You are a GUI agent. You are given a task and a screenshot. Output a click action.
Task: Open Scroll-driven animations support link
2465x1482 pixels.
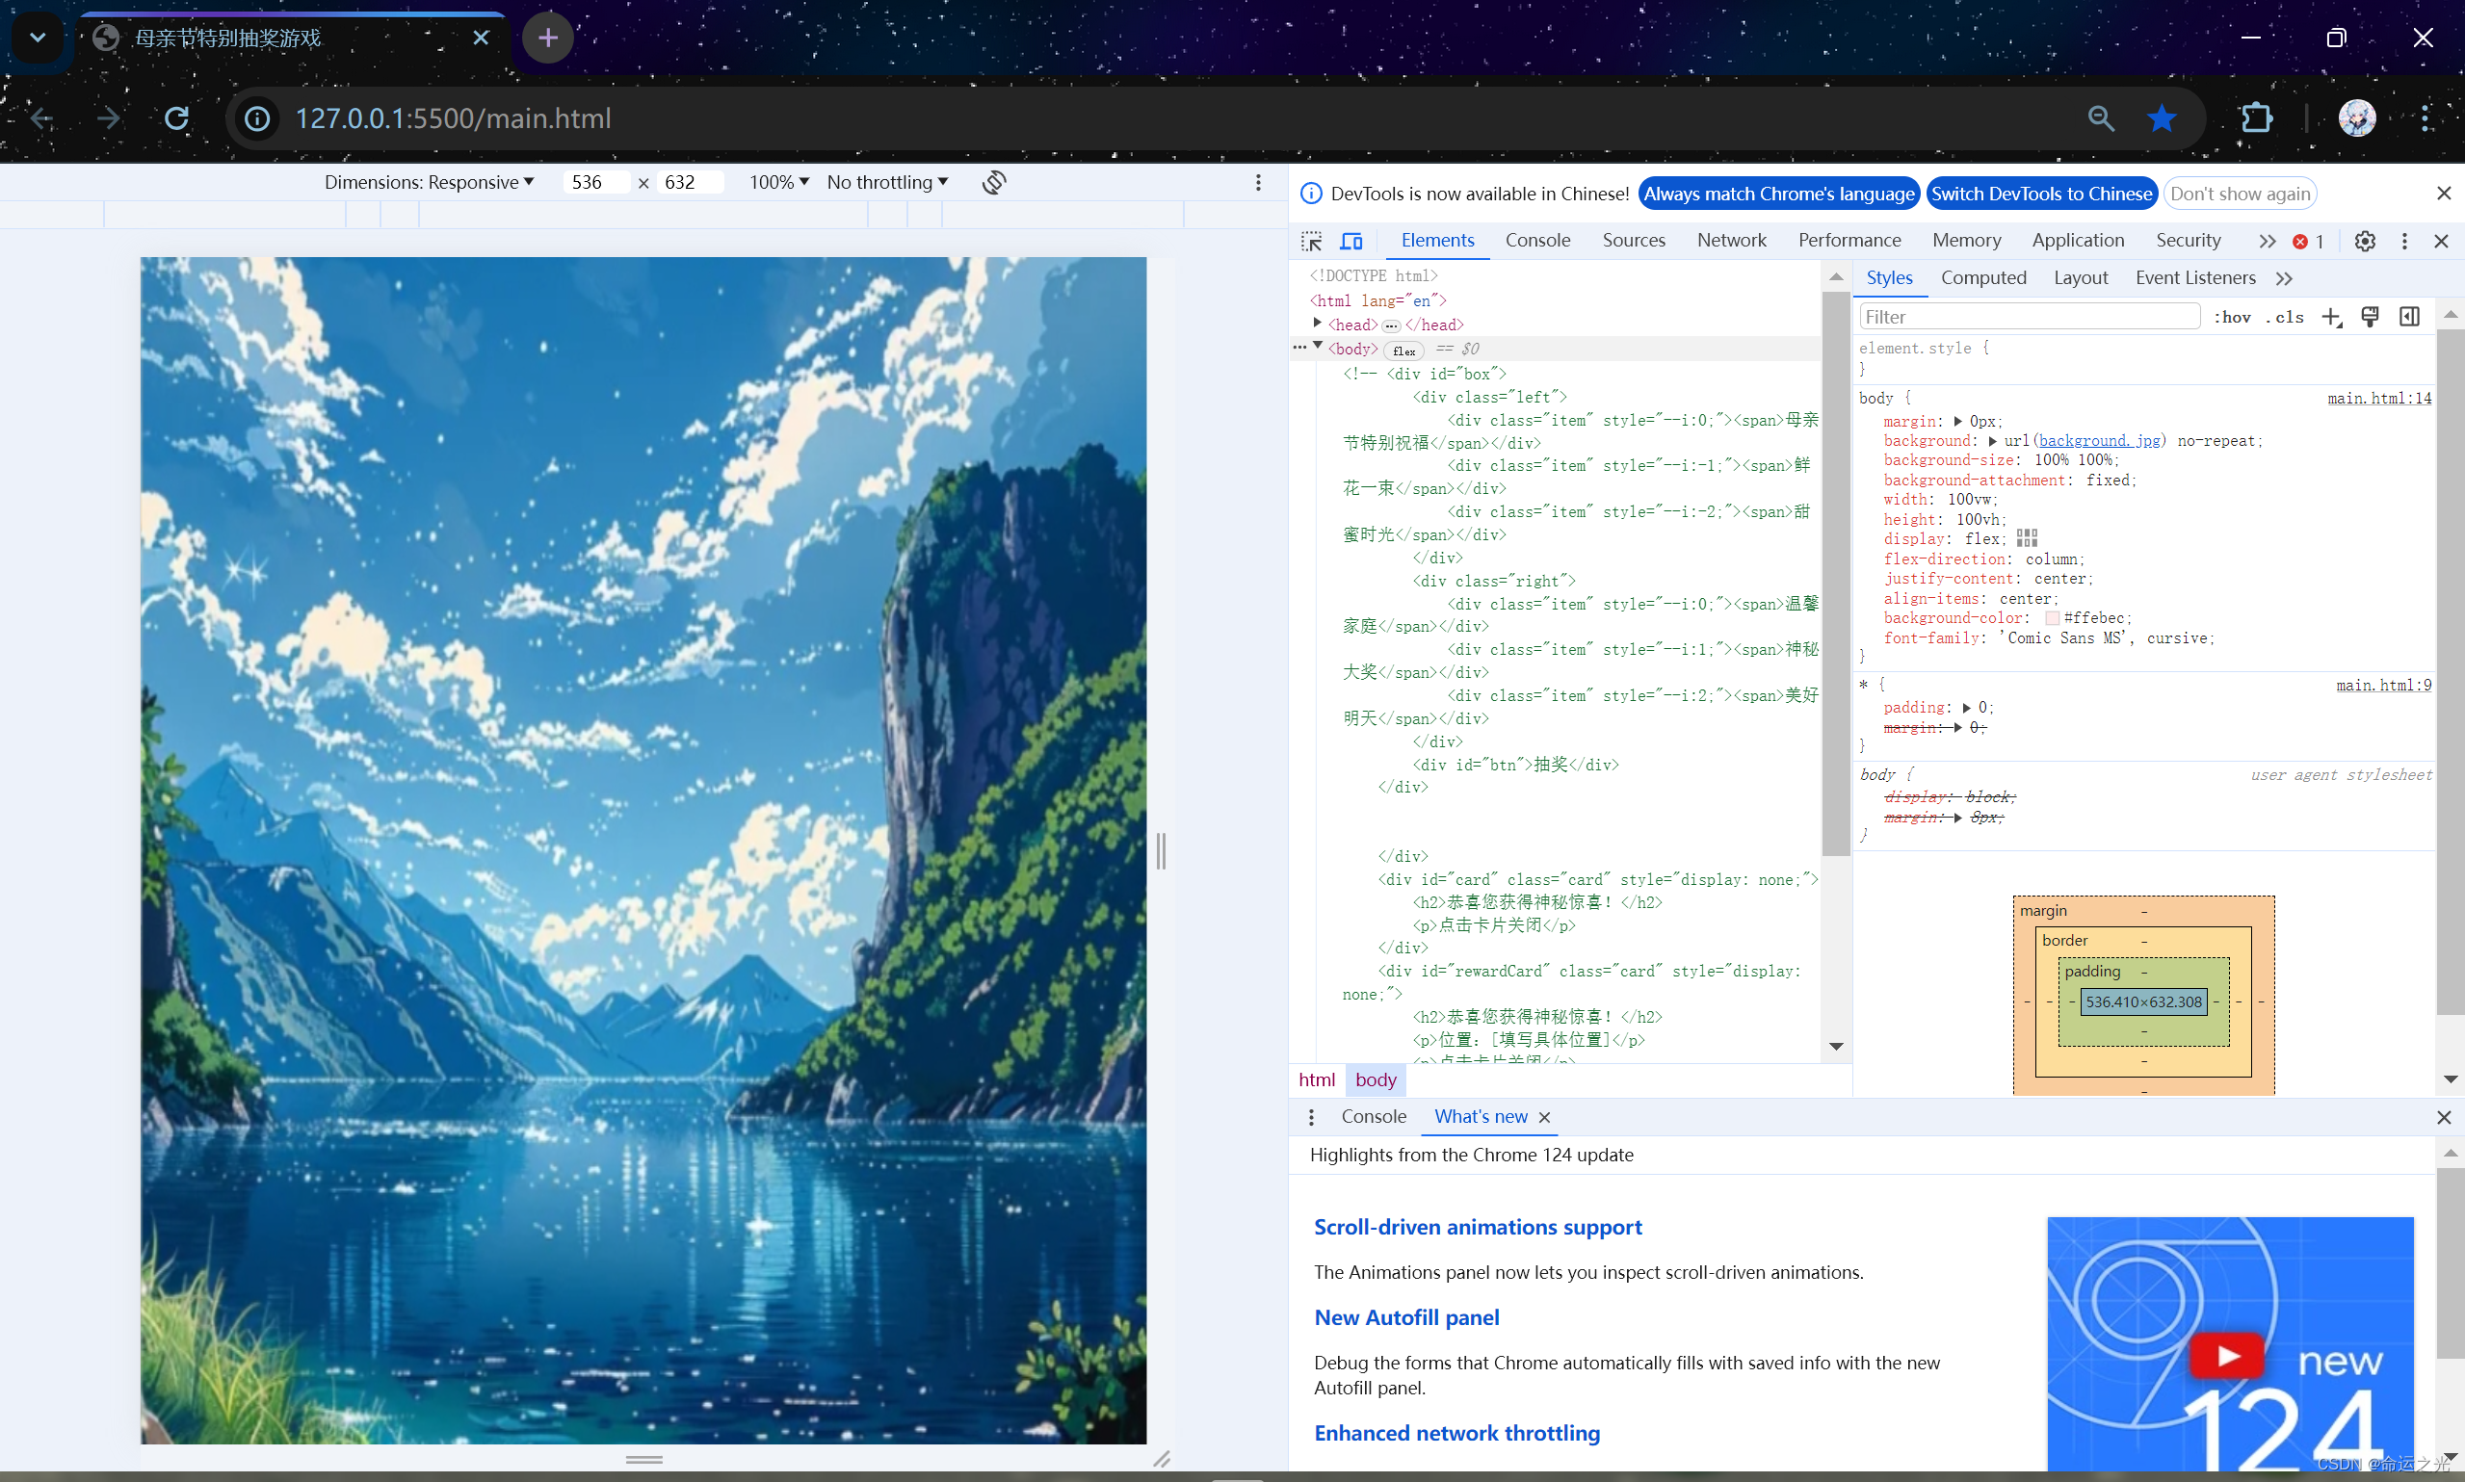(x=1478, y=1227)
